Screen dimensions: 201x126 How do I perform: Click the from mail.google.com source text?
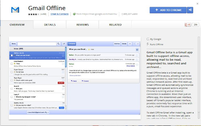97,14
